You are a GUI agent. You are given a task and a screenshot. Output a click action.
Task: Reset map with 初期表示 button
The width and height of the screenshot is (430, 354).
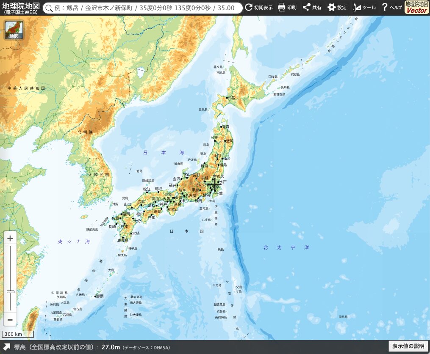(x=259, y=8)
